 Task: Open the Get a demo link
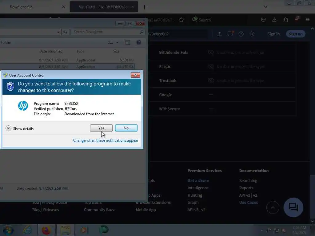click(x=198, y=180)
